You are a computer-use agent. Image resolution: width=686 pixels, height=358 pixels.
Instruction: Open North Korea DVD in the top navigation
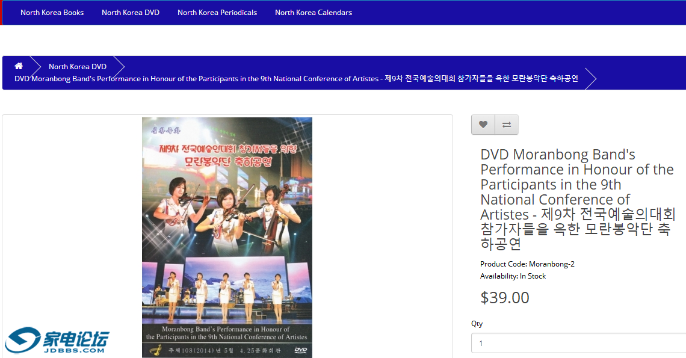click(131, 13)
